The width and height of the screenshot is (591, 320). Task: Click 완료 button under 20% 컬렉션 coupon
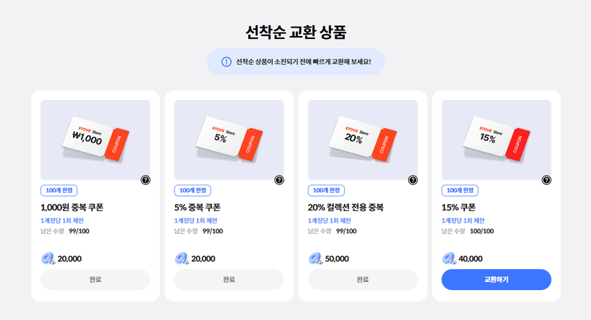362,279
